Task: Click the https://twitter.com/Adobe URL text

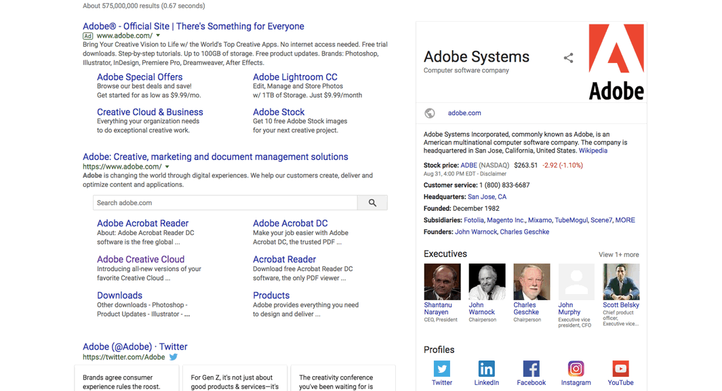Action: (124, 357)
